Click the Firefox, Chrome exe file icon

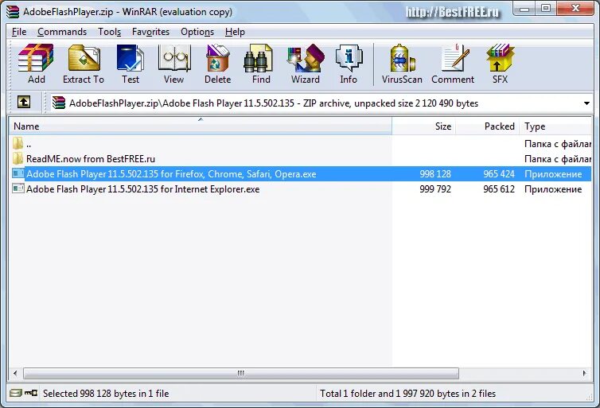point(18,173)
